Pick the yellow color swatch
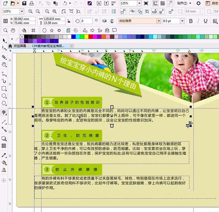Viewport: 219px width, 212px height. (86, 37)
